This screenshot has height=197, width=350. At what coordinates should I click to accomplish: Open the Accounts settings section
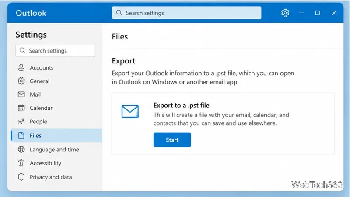(x=56, y=67)
